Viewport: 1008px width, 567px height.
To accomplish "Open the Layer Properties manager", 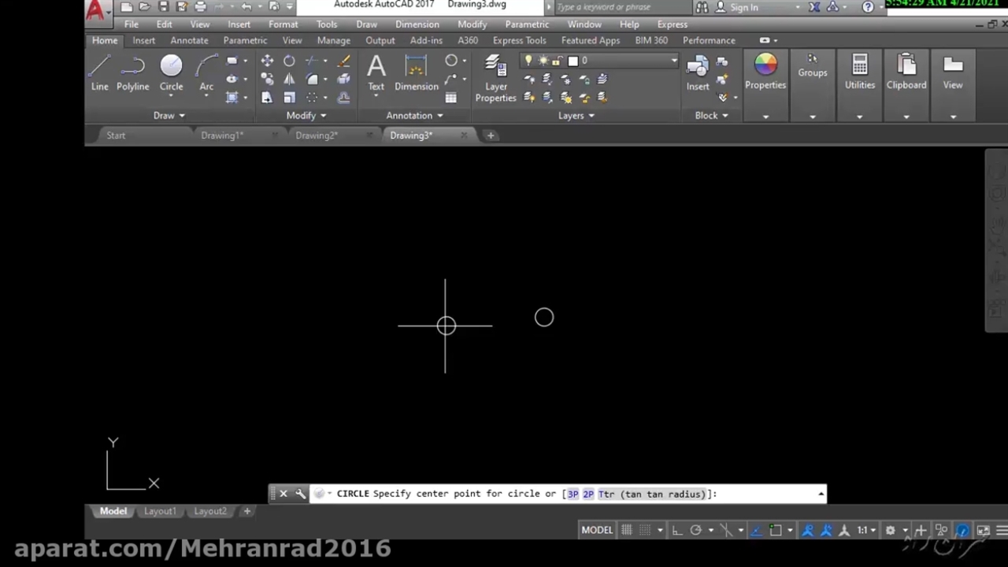I will 495,79.
